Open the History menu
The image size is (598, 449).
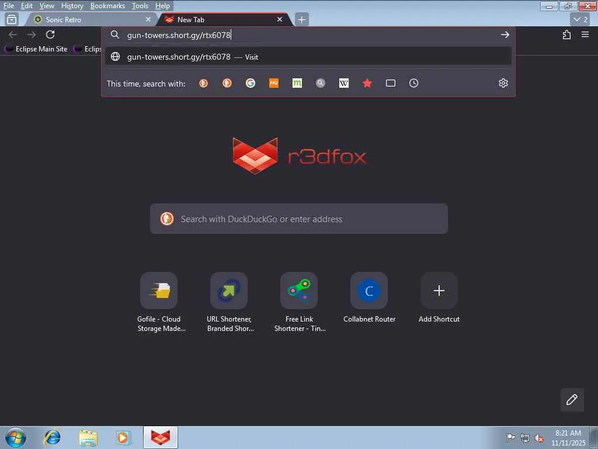point(72,6)
